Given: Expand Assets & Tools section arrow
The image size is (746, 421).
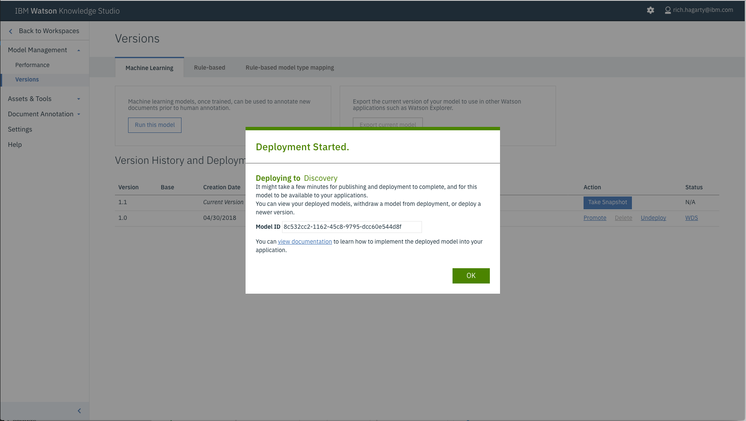Looking at the screenshot, I should pyautogui.click(x=78, y=99).
